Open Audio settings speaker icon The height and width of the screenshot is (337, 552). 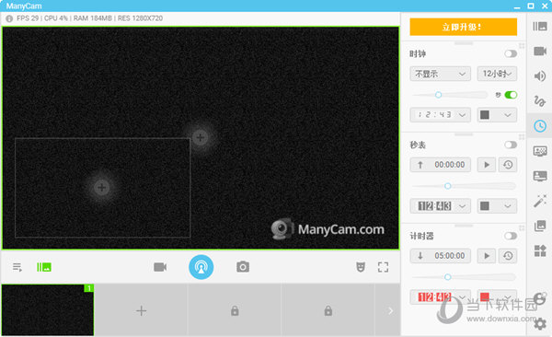540,76
